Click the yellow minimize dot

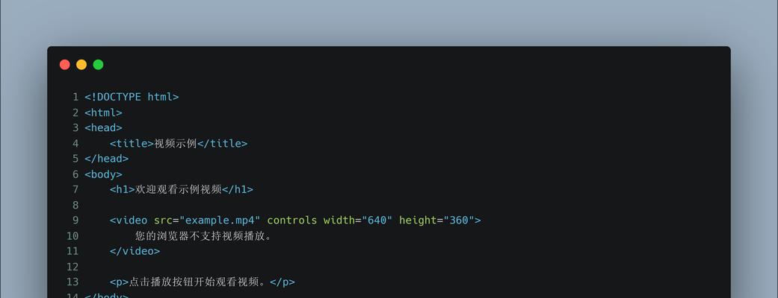click(81, 64)
